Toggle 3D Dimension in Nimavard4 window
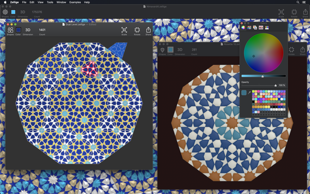The width and height of the screenshot is (310, 194). click(23, 12)
